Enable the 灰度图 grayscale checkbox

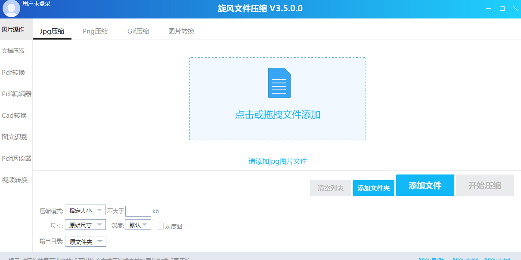tap(160, 226)
